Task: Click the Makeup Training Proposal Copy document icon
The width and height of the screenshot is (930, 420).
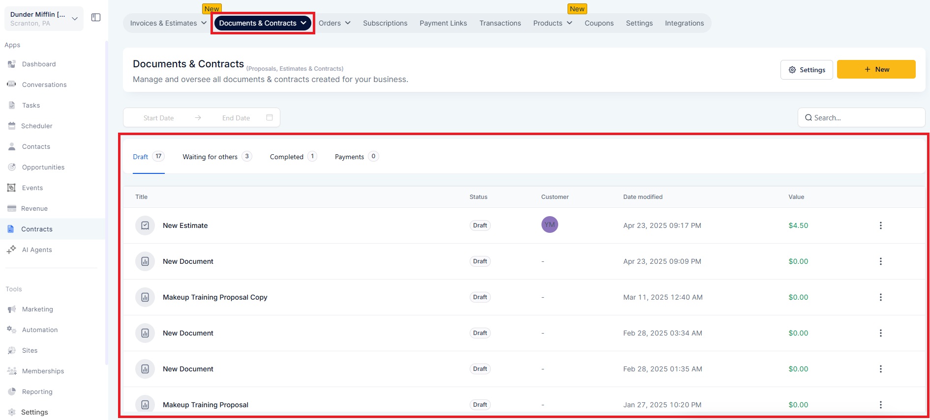Action: point(145,297)
